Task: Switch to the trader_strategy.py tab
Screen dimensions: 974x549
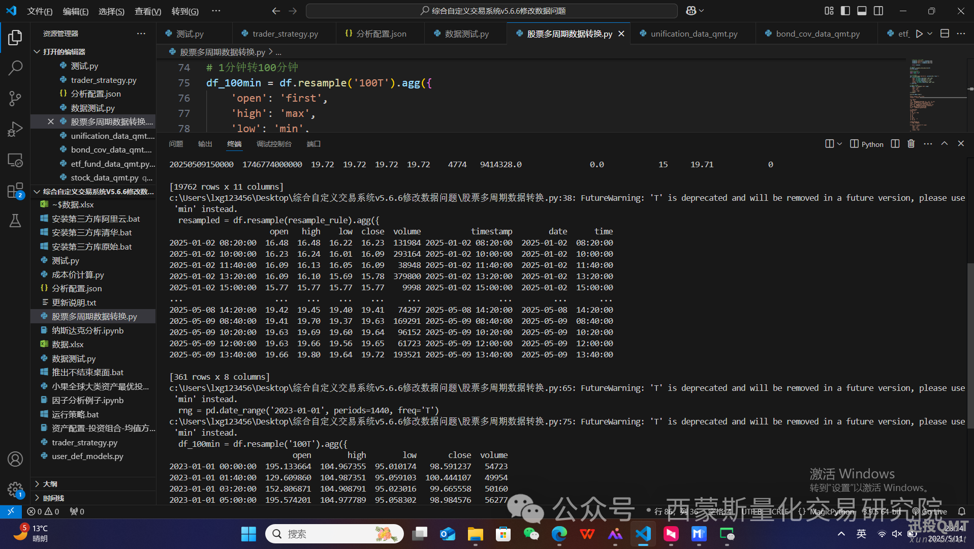Action: point(285,34)
